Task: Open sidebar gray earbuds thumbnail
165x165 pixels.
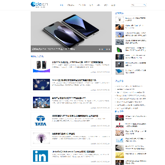Action: tap(120, 42)
